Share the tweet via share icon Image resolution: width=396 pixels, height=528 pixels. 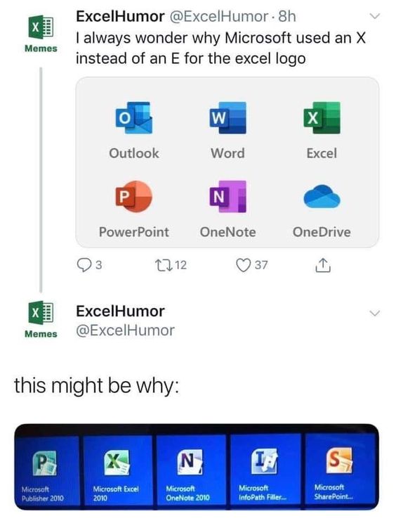323,265
